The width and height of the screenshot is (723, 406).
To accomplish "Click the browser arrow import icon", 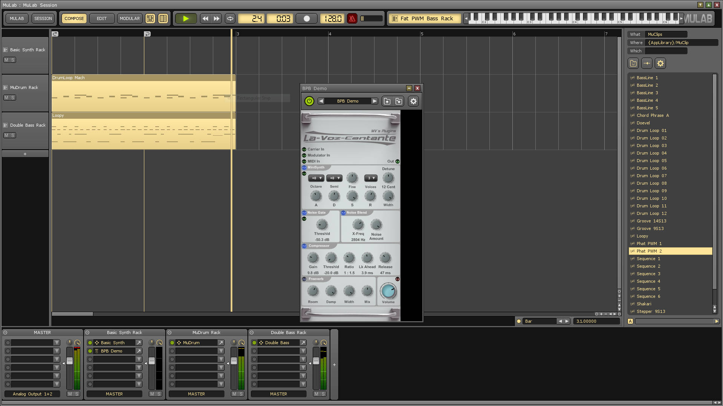I will coord(647,63).
